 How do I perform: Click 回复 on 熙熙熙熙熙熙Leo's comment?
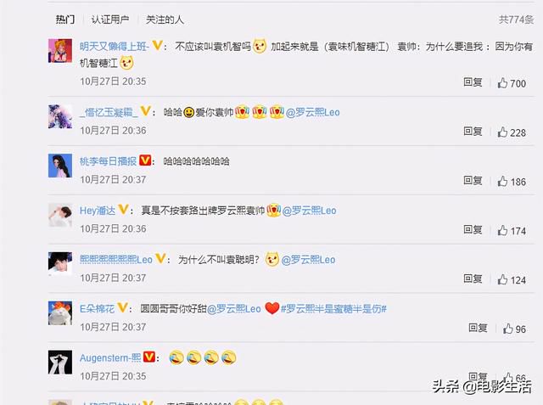coord(473,278)
